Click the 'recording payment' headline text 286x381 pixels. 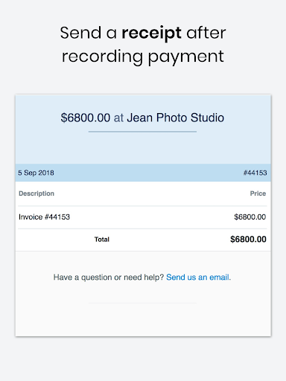click(x=143, y=57)
